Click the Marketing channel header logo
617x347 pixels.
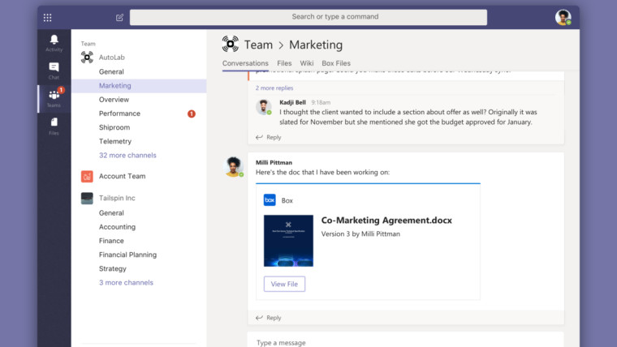pos(231,44)
